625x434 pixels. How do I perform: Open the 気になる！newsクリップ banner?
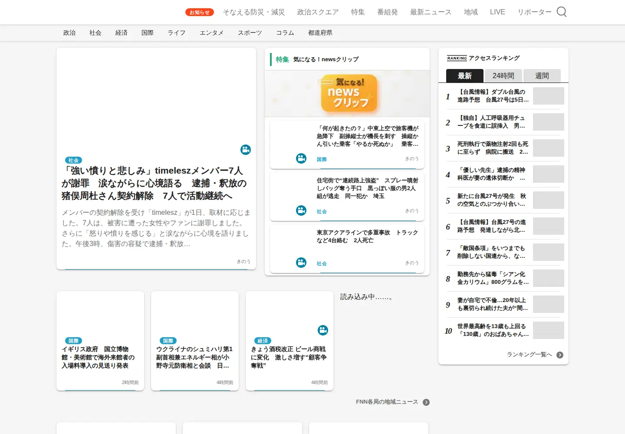click(347, 94)
